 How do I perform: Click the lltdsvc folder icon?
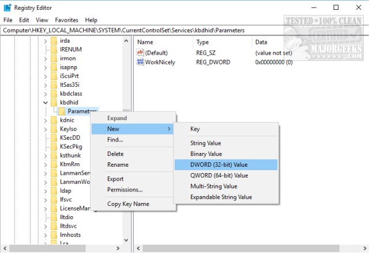click(54, 226)
